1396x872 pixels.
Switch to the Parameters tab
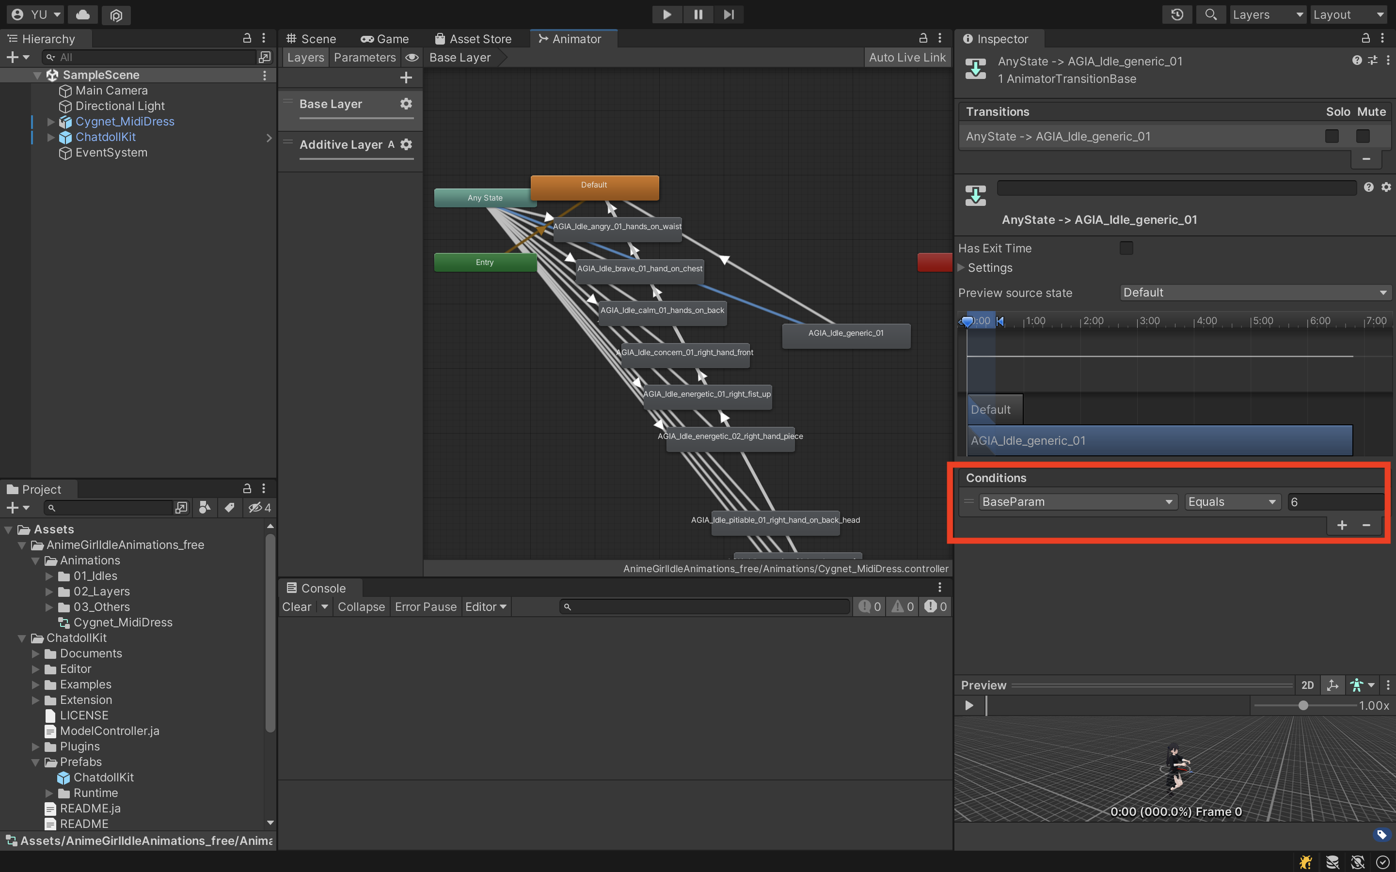(x=365, y=58)
